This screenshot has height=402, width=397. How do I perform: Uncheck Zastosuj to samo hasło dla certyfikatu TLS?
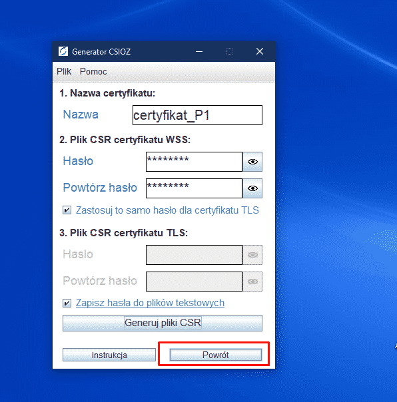pos(67,210)
